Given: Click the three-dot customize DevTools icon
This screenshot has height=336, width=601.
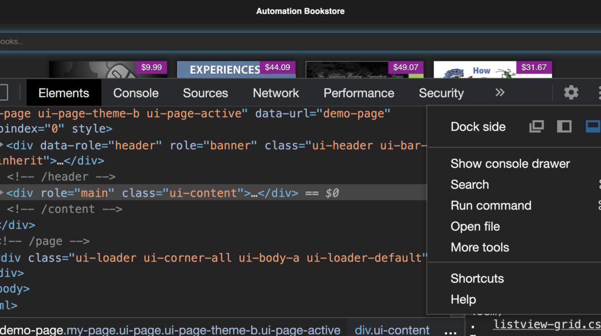Looking at the screenshot, I should point(600,93).
